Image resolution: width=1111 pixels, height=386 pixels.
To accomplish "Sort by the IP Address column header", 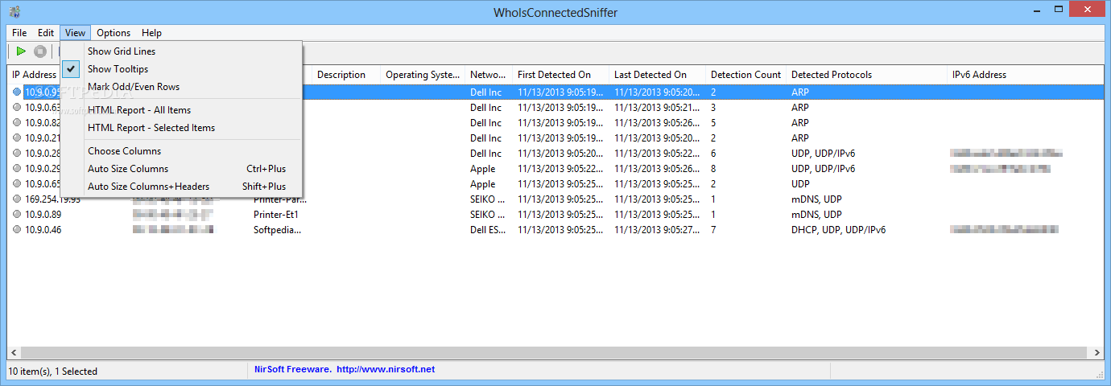I will tap(35, 75).
